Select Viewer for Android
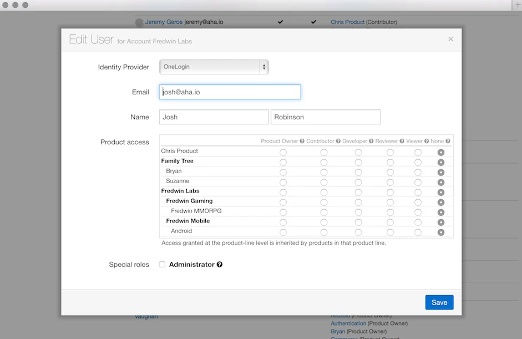The width and height of the screenshot is (522, 339). 418,232
